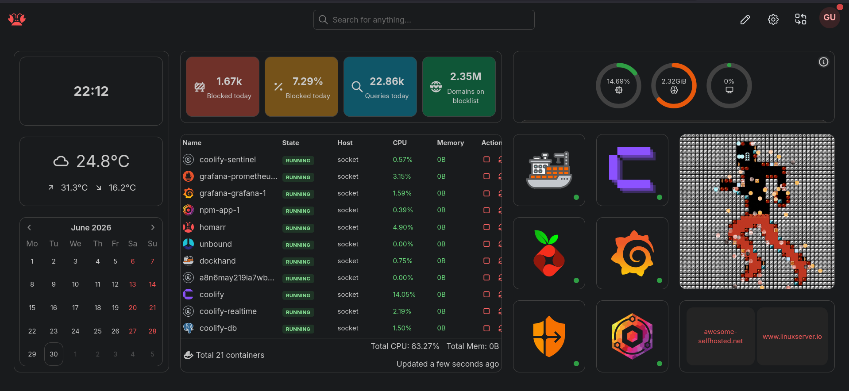Stop the unbound container
Screen dimensions: 849x391
(486, 244)
